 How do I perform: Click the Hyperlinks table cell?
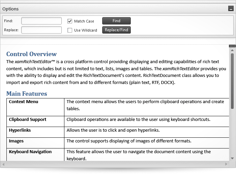[35, 132]
